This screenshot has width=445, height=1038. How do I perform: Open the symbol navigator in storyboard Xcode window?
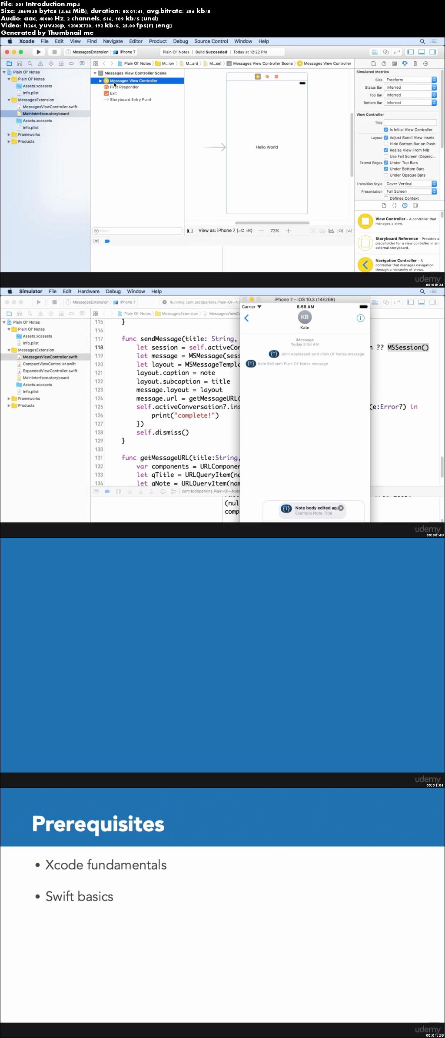pyautogui.click(x=20, y=64)
